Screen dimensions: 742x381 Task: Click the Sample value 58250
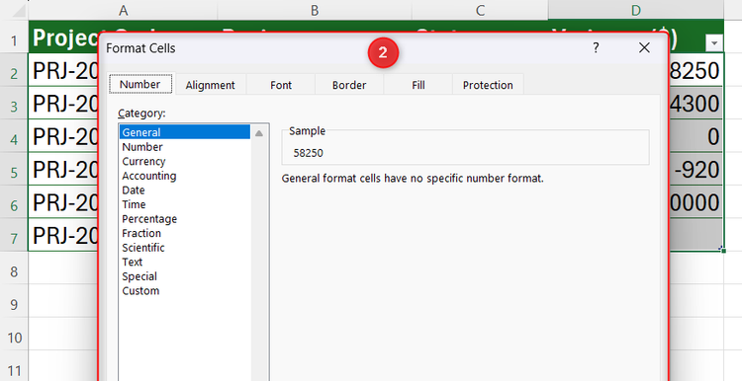click(x=308, y=153)
